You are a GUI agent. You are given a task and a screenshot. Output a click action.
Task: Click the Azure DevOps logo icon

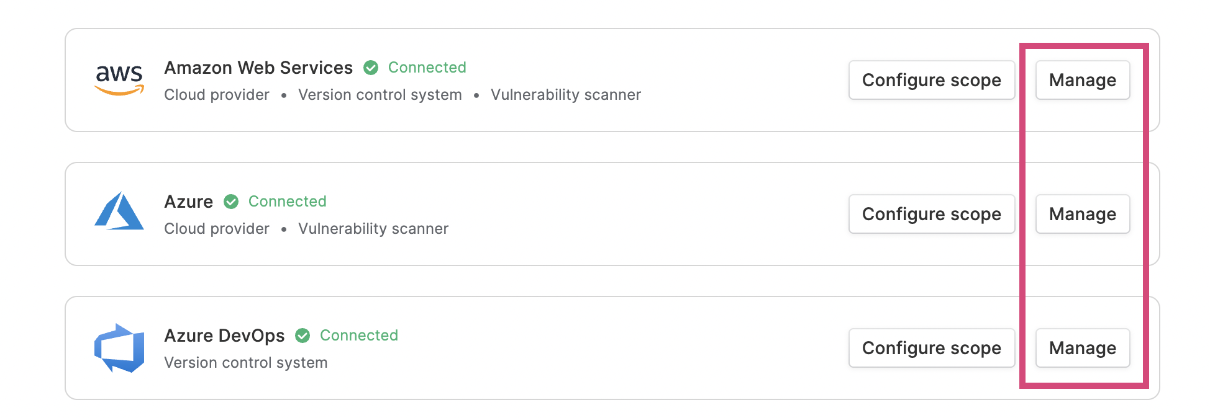119,348
